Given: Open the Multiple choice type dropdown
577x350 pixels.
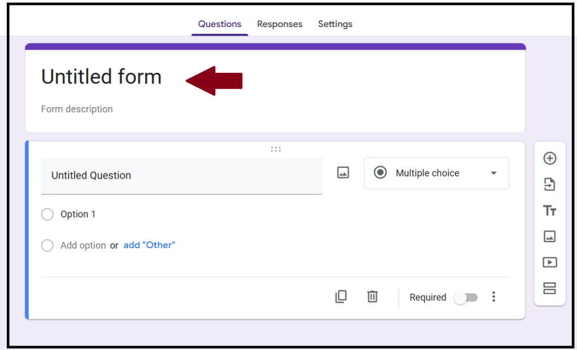Looking at the screenshot, I should pos(437,173).
